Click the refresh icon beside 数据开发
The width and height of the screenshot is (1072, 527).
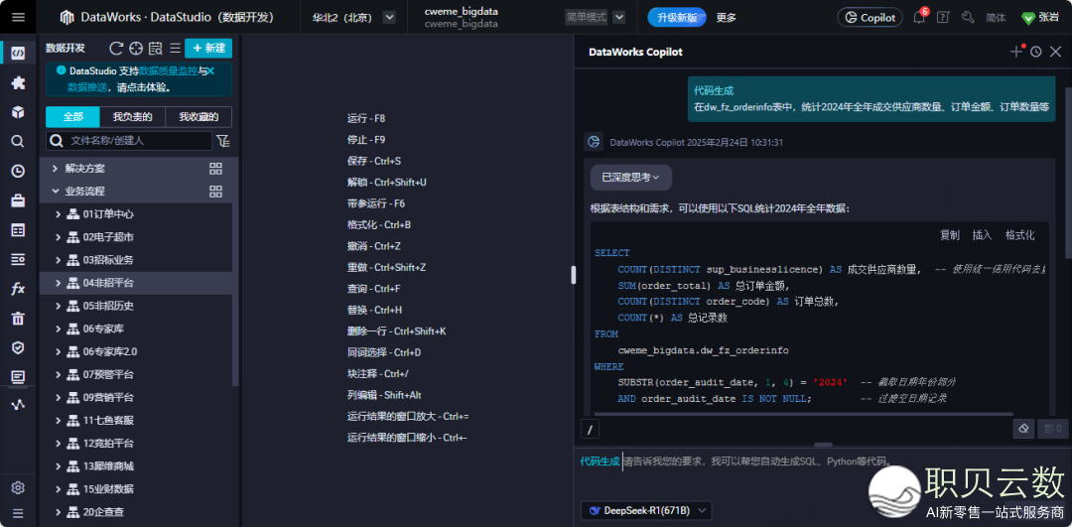click(116, 48)
